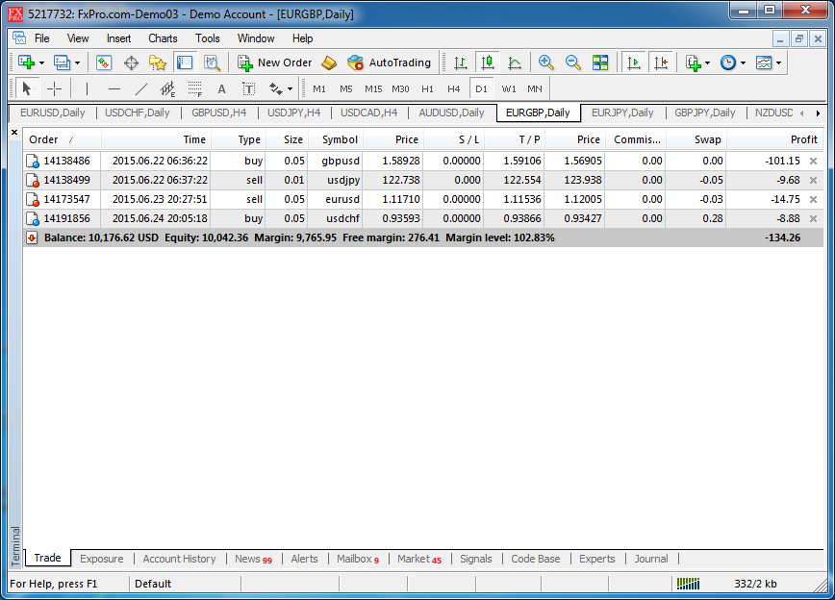The height and width of the screenshot is (600, 835).
Task: Click the Default profile in status bar
Action: [153, 584]
